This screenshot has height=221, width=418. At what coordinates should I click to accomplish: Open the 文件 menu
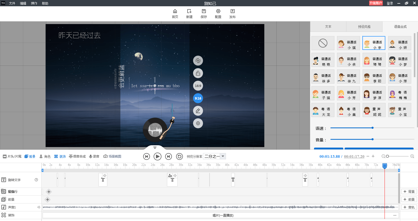[x=12, y=3]
